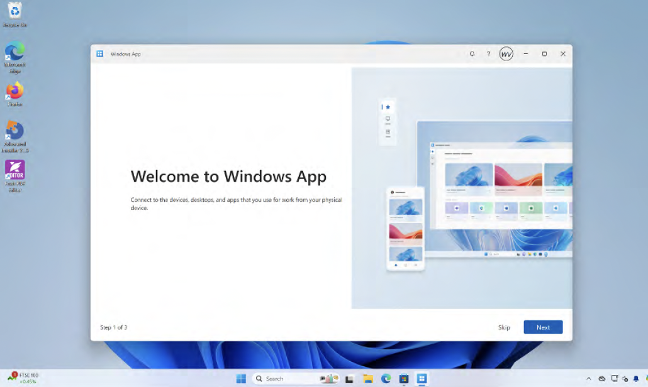The height and width of the screenshot is (387, 648).
Task: Click the Windows App logo in title bar
Action: point(99,53)
